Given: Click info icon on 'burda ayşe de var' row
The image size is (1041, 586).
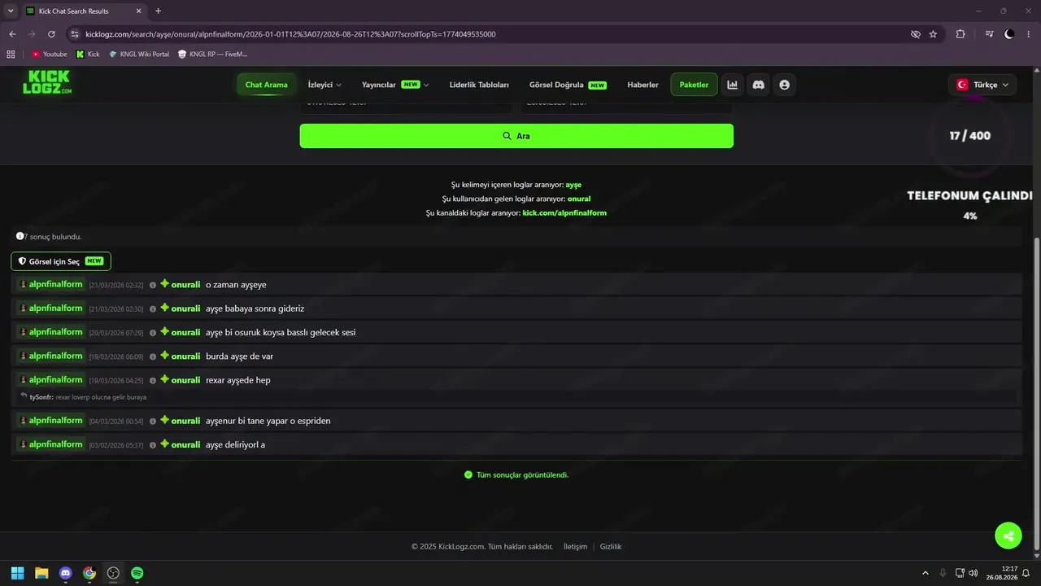Looking at the screenshot, I should (x=152, y=356).
